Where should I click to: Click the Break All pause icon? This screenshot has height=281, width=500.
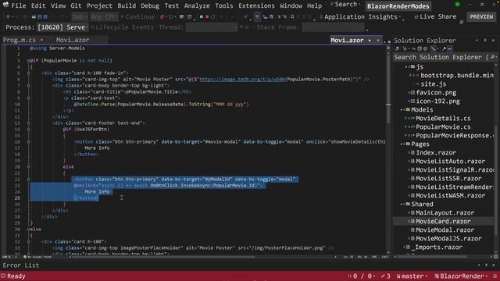[202, 16]
